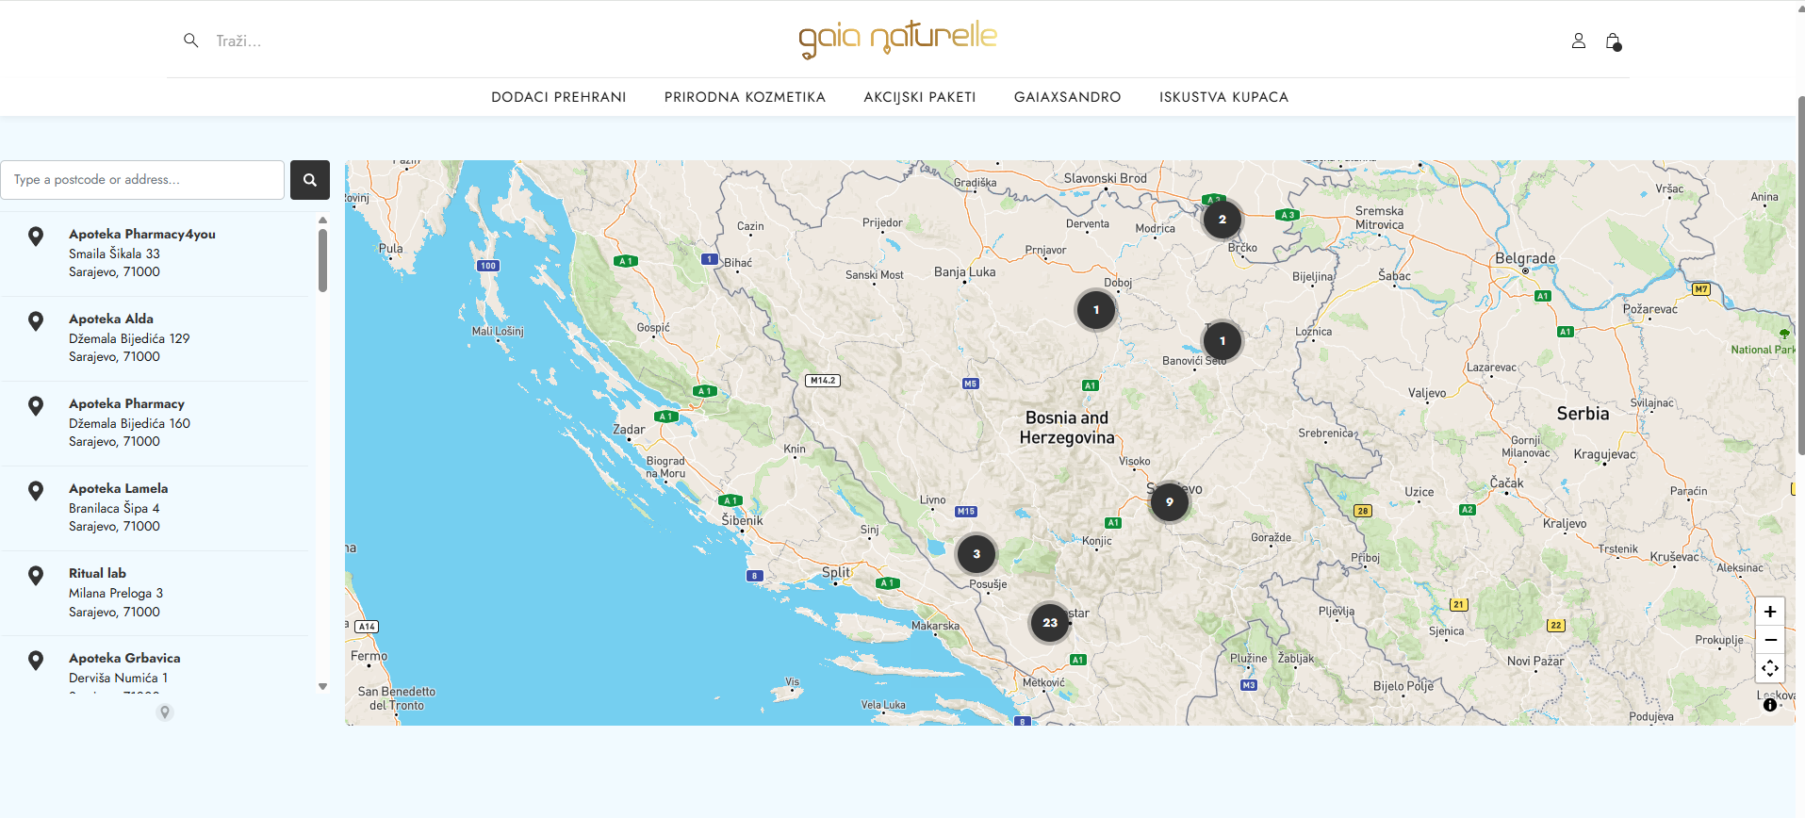This screenshot has height=818, width=1805.
Task: Click pin icon next to Apoteka Alda
Action: pyautogui.click(x=36, y=321)
